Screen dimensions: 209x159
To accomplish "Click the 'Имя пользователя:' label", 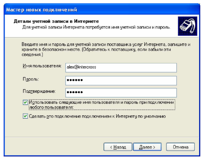I will point(42,66).
